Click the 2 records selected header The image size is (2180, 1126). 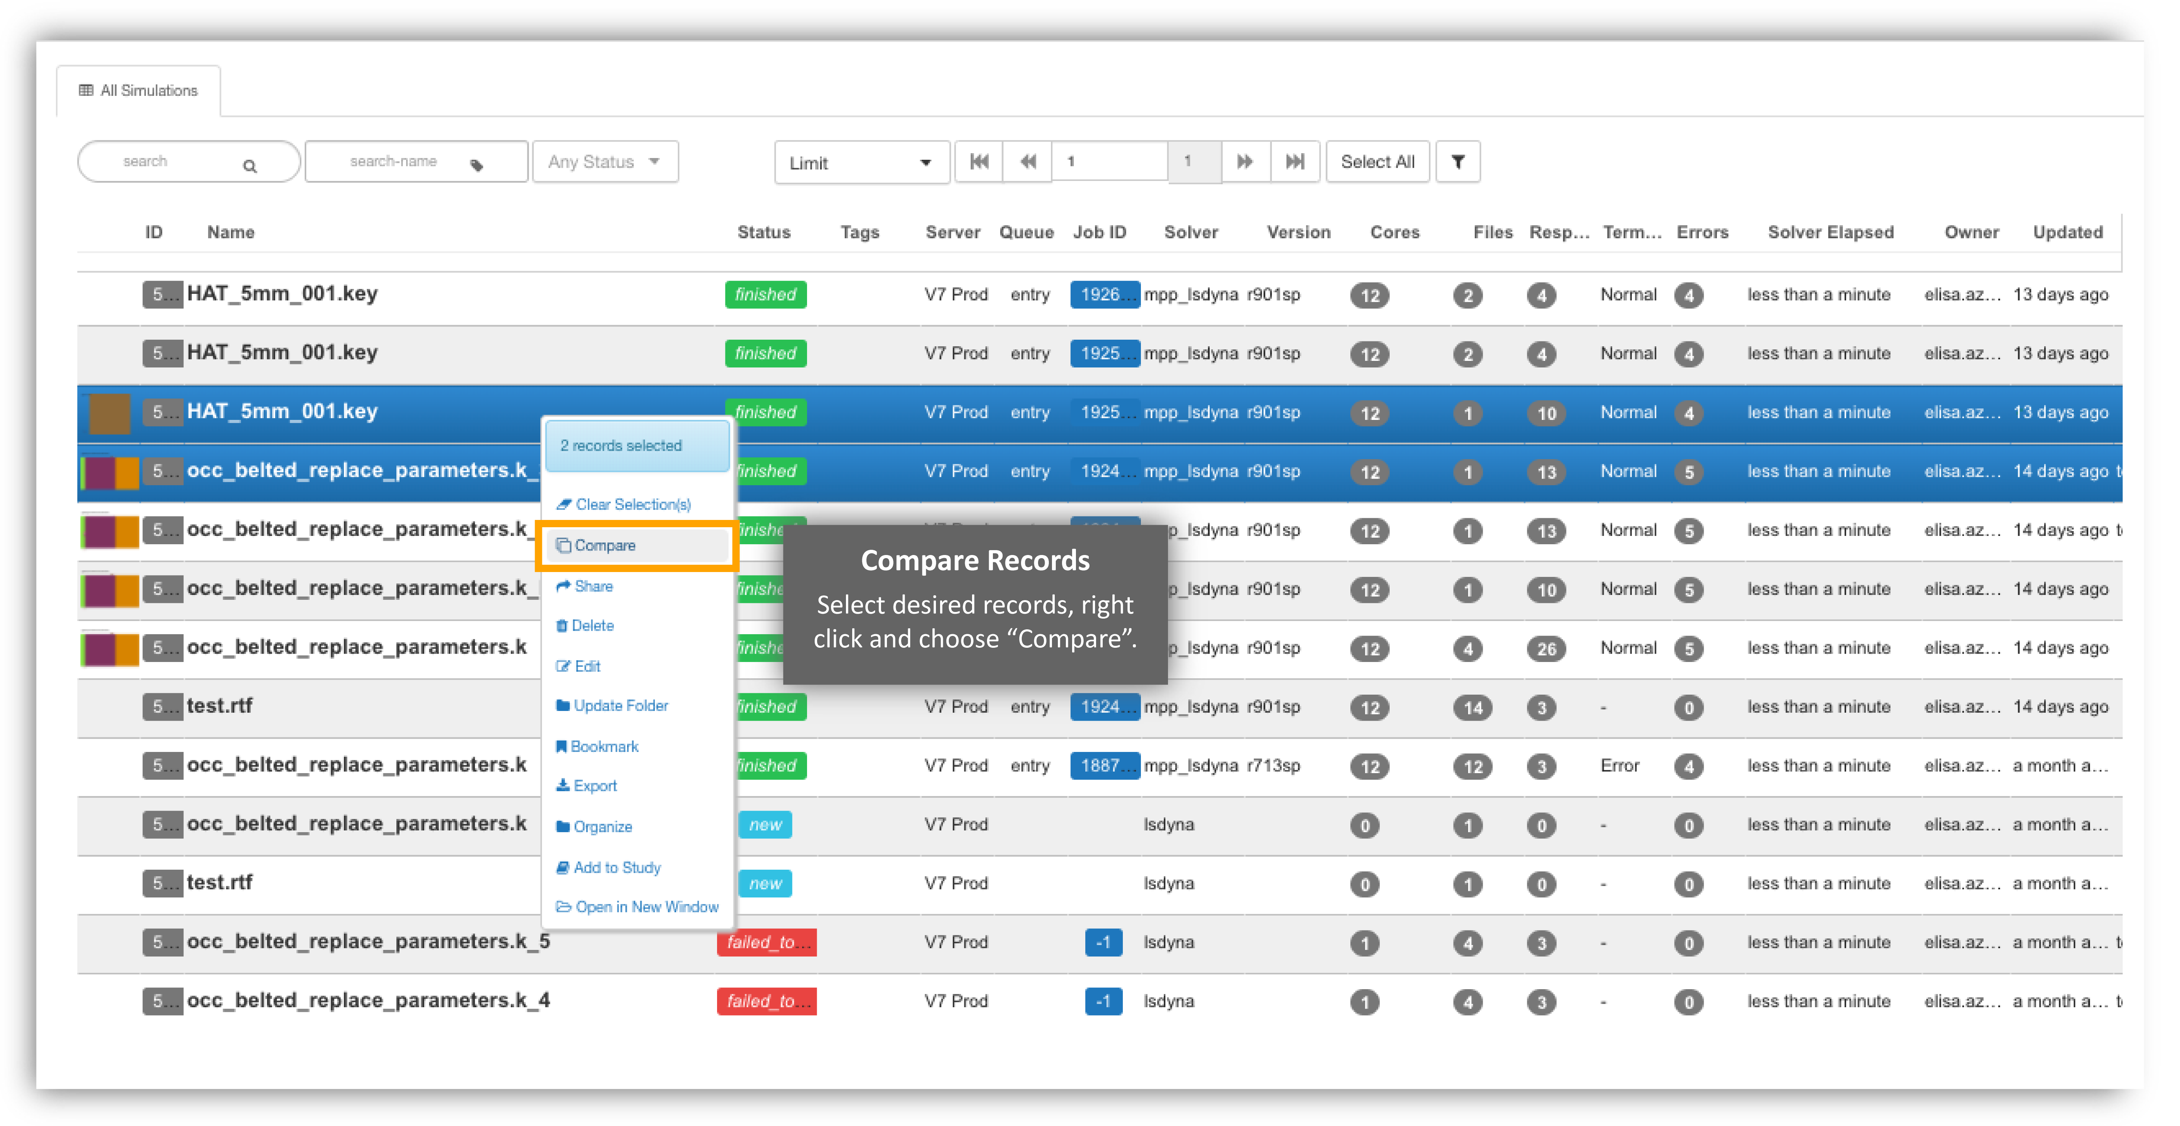click(x=637, y=446)
